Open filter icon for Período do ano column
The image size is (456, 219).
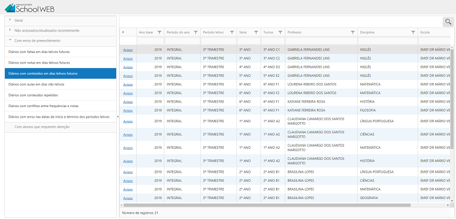[x=196, y=32]
